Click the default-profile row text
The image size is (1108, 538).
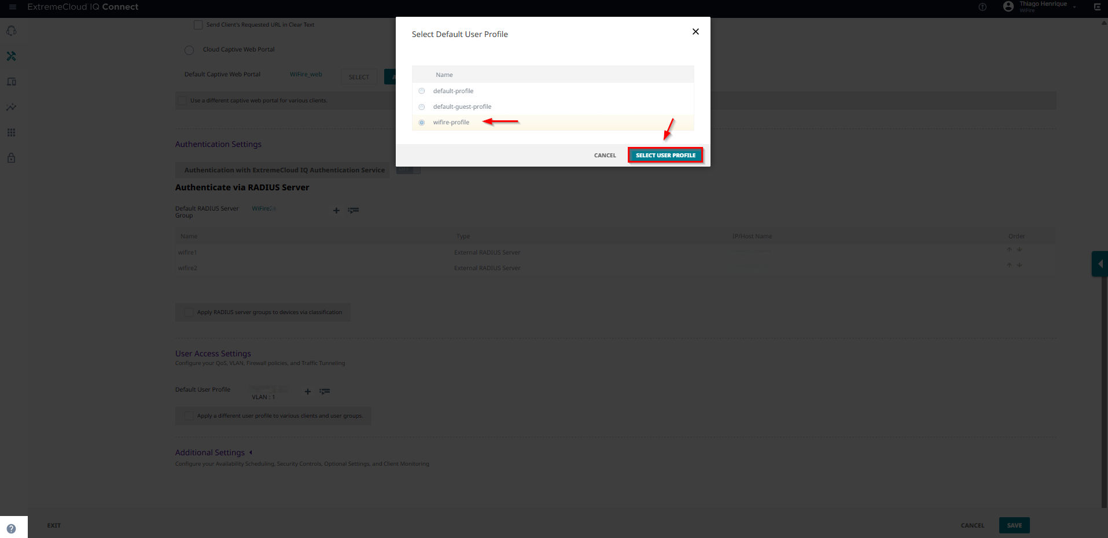click(x=453, y=91)
